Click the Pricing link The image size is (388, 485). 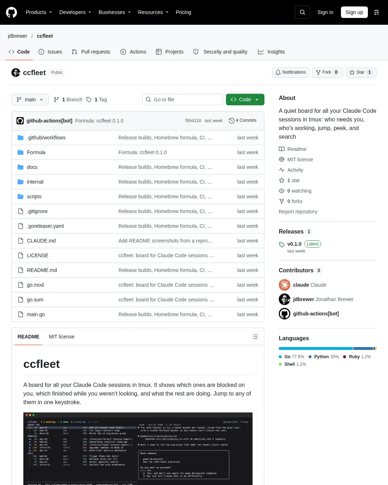(x=183, y=12)
